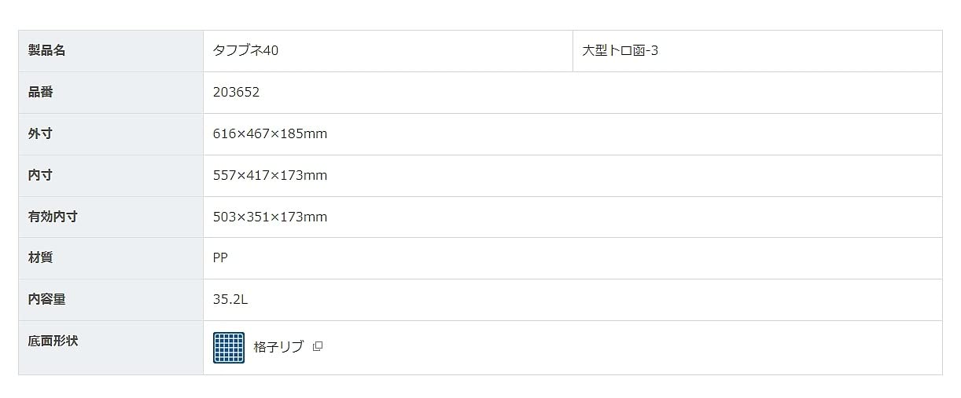Click the 外寸 row label
The image size is (961, 398).
pyautogui.click(x=41, y=134)
